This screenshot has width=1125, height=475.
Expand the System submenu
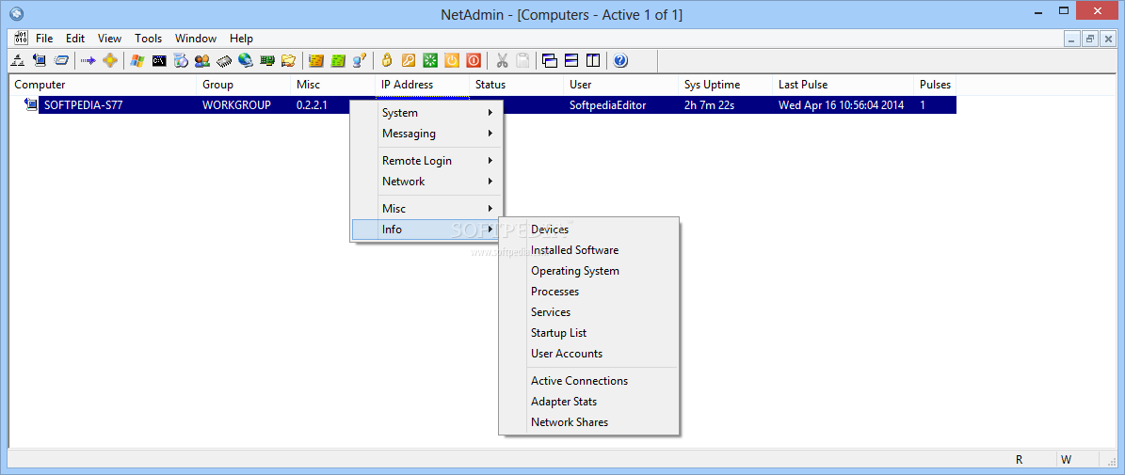coord(426,113)
